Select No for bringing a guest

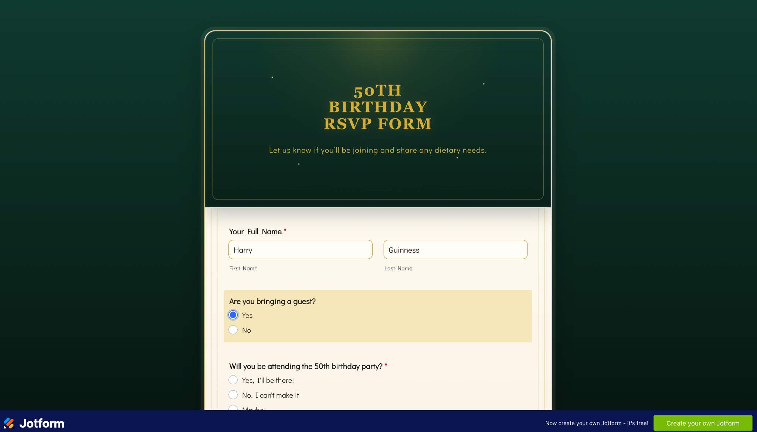tap(233, 330)
